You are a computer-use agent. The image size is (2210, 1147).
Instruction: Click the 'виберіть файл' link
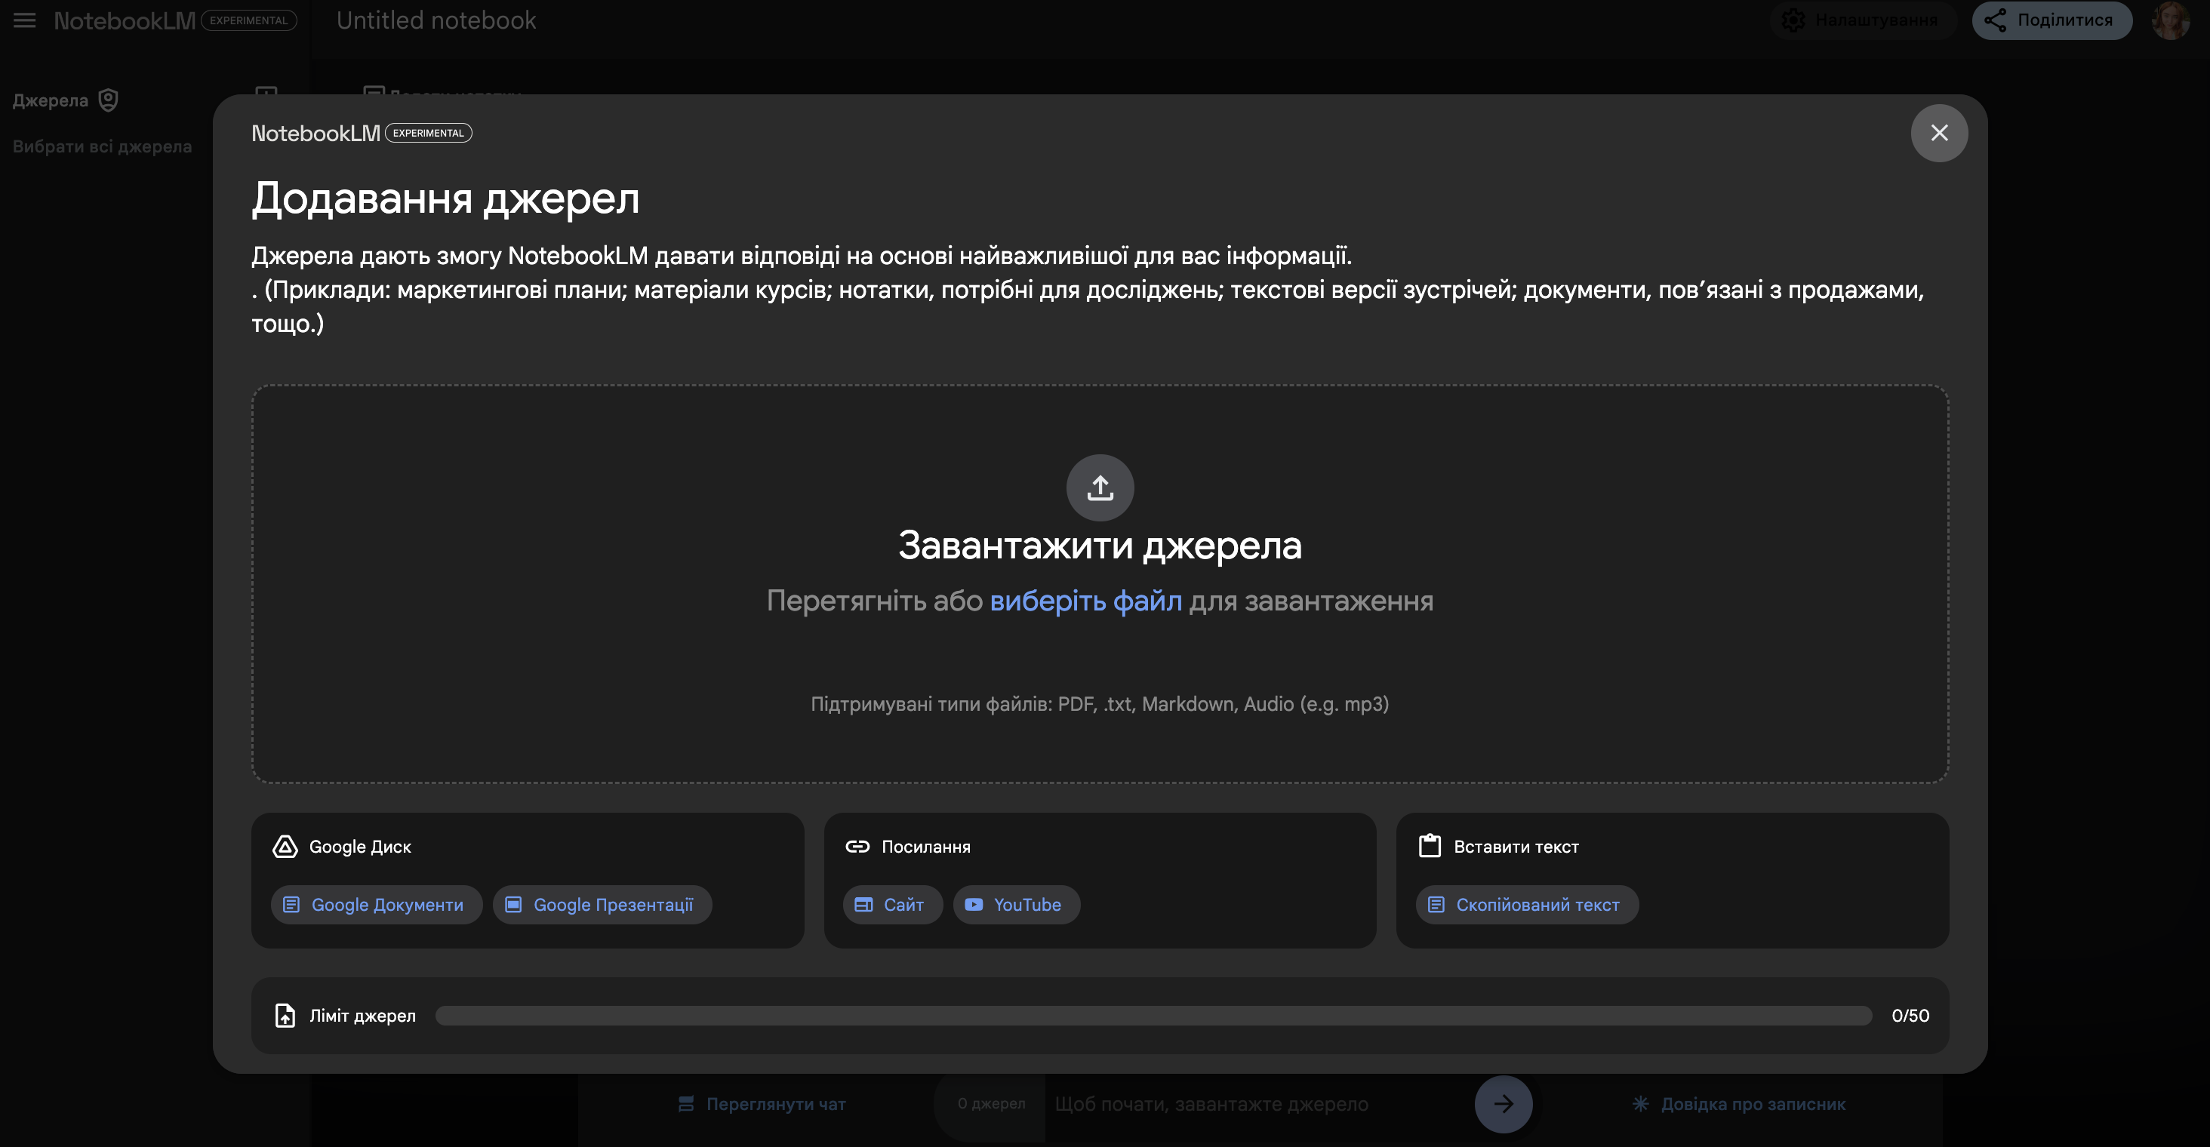click(1085, 601)
